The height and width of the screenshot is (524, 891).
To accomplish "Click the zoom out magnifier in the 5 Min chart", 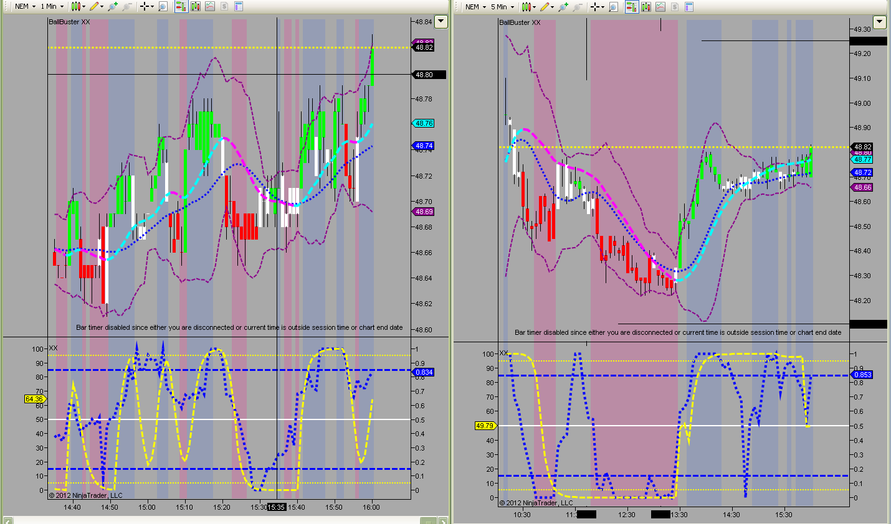I will (578, 6).
